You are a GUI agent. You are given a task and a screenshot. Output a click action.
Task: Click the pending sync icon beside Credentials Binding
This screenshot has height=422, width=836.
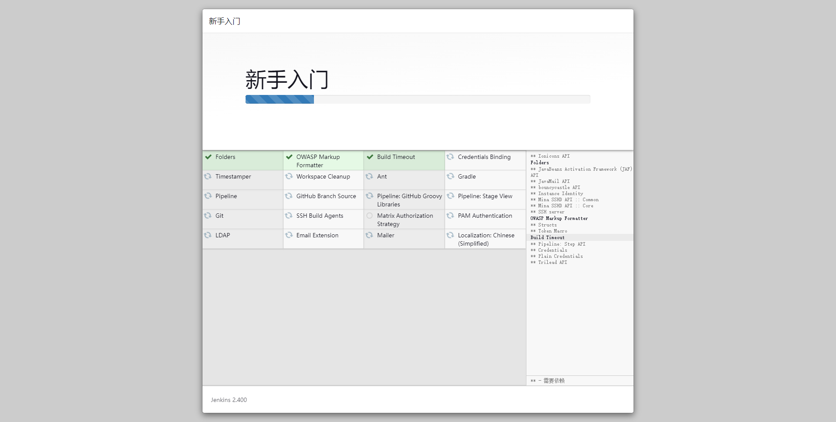coord(451,157)
